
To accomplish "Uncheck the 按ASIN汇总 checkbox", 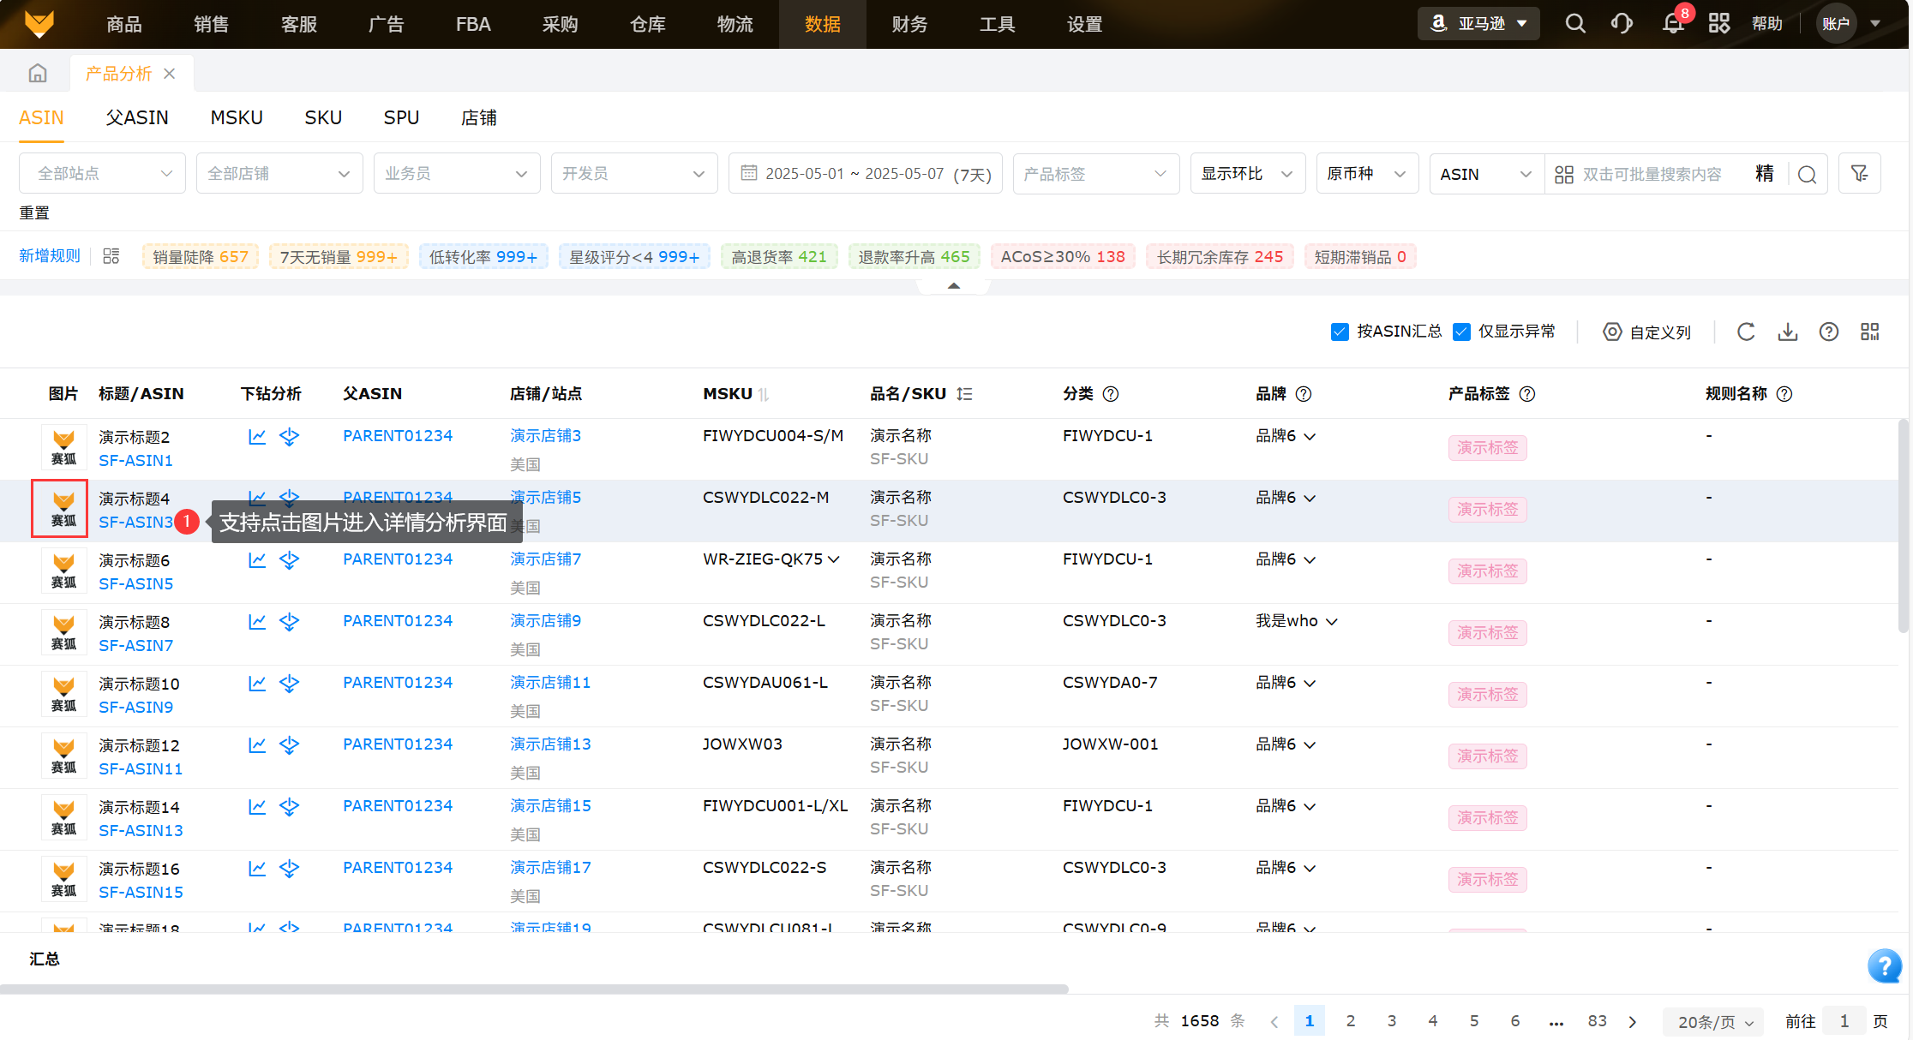I will [x=1340, y=332].
